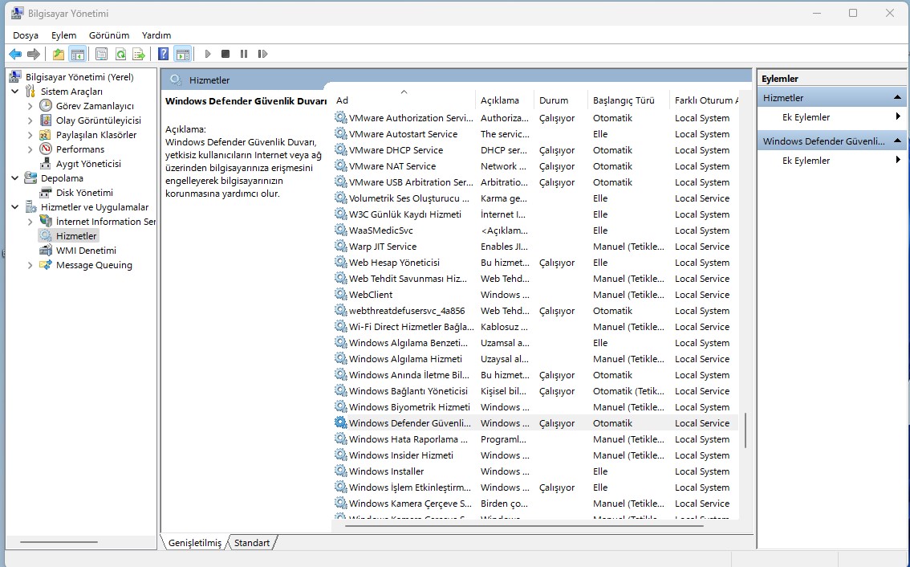The image size is (910, 567).
Task: Open the Eylem menu
Action: [x=63, y=35]
